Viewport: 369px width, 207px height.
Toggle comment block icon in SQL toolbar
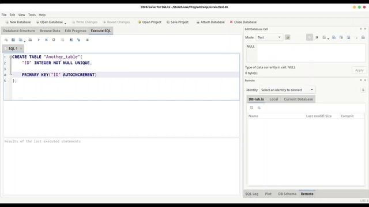87,40
